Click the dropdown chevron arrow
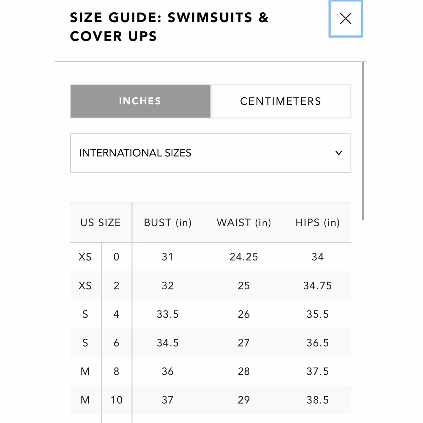Image resolution: width=423 pixels, height=423 pixels. [x=338, y=153]
